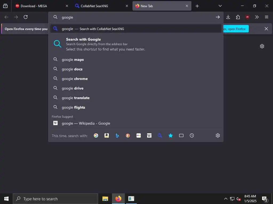
Task: Close the CollabNet SearXNG tab
Action: (127, 6)
